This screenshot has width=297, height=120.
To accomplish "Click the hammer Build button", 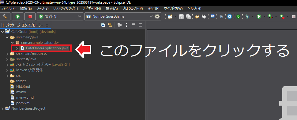I will click(5, 16).
